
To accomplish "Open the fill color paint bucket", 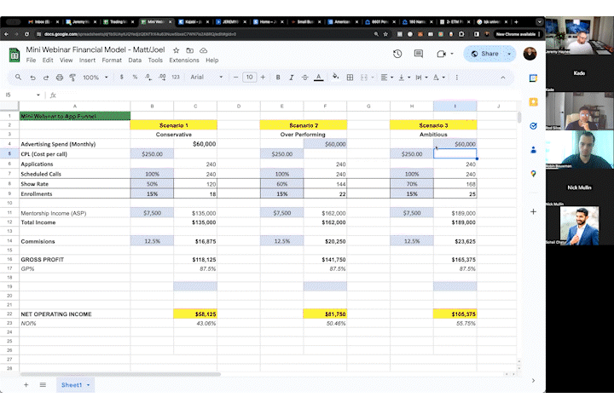I will (x=336, y=77).
